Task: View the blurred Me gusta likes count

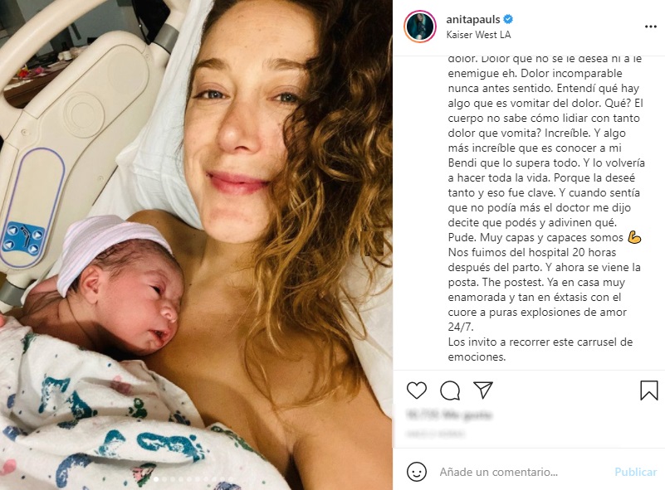Action: pyautogui.click(x=448, y=415)
